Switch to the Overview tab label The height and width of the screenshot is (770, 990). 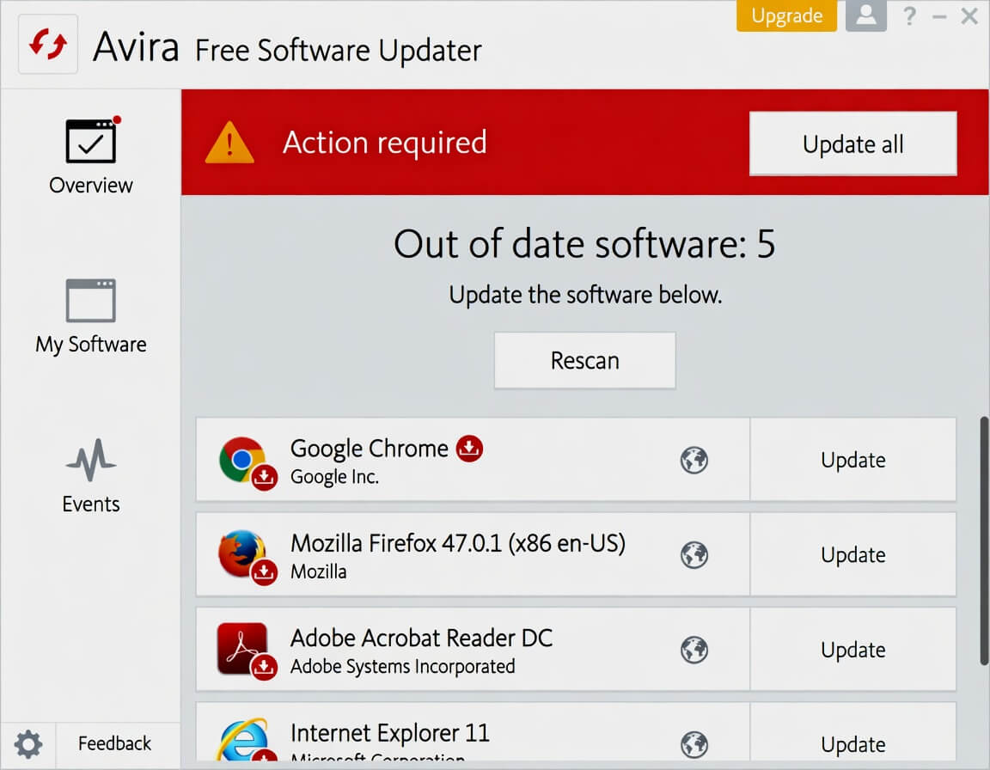(91, 185)
